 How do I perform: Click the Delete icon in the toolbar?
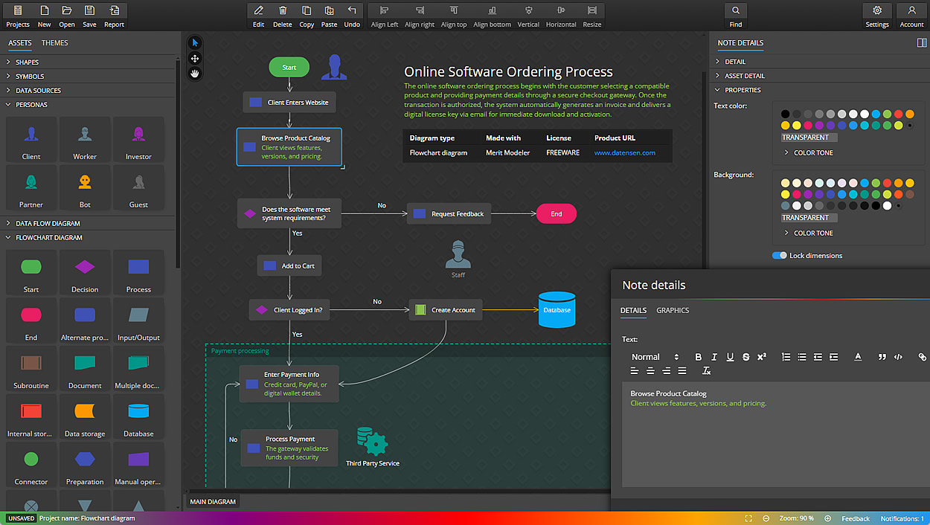283,10
